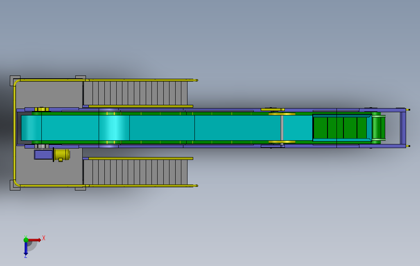Select the blue Z axis of the triad

tap(26, 248)
